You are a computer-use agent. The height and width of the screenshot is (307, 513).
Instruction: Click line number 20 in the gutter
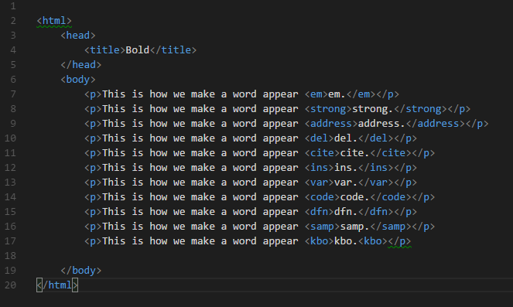point(10,285)
